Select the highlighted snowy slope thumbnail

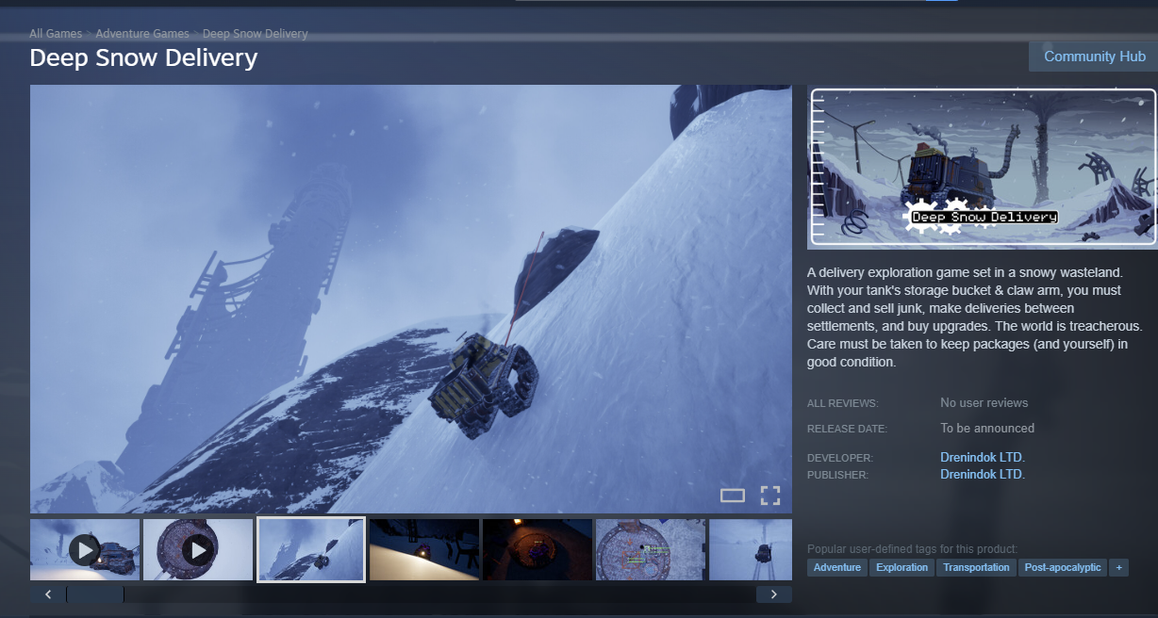[x=311, y=549]
